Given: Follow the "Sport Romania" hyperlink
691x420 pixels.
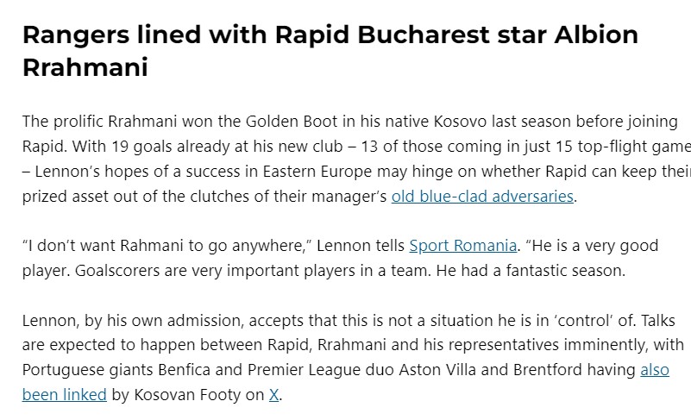Looking at the screenshot, I should [462, 246].
